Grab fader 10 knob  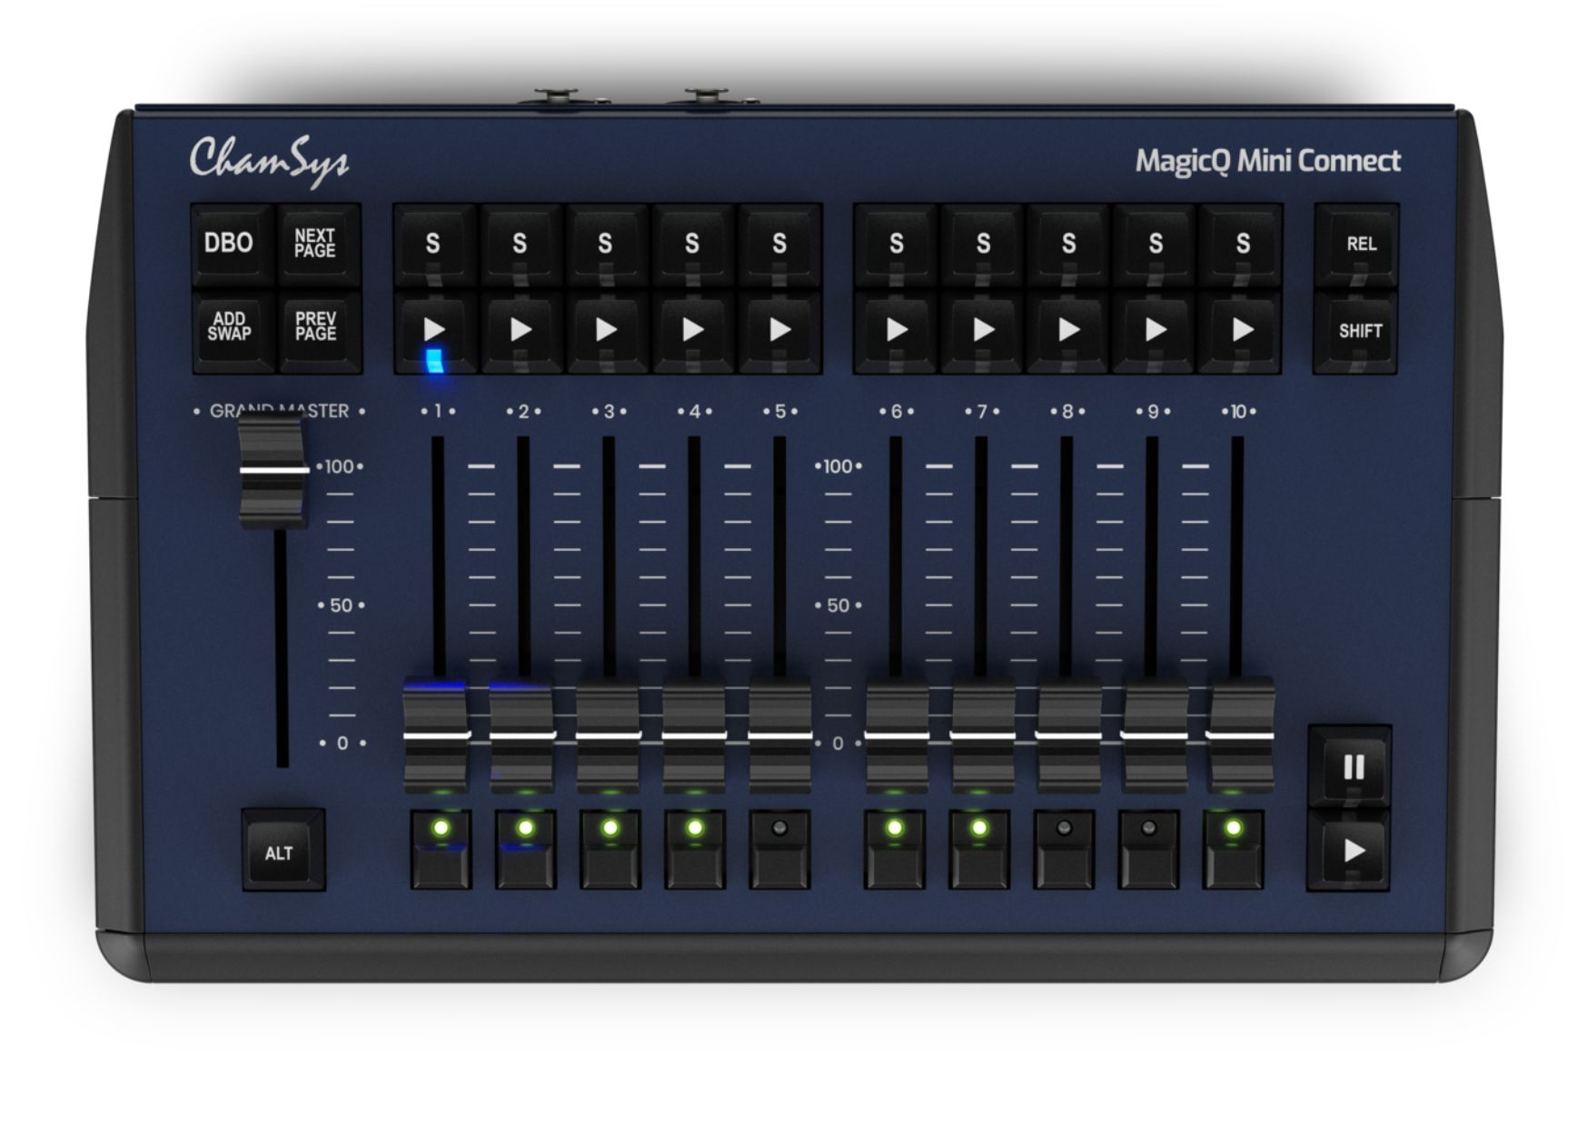point(1240,735)
